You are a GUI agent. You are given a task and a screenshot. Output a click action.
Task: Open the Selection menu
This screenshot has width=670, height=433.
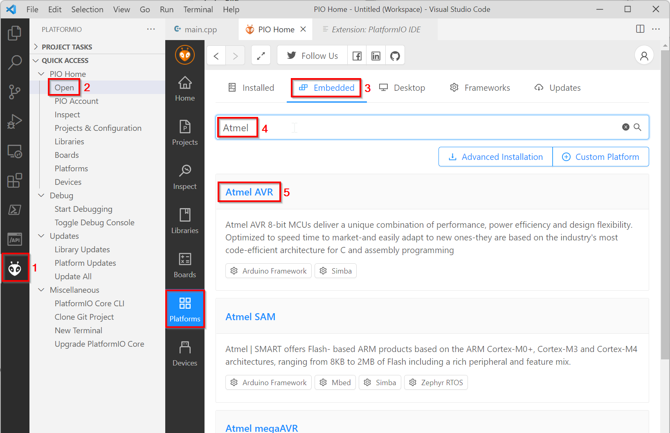point(87,9)
